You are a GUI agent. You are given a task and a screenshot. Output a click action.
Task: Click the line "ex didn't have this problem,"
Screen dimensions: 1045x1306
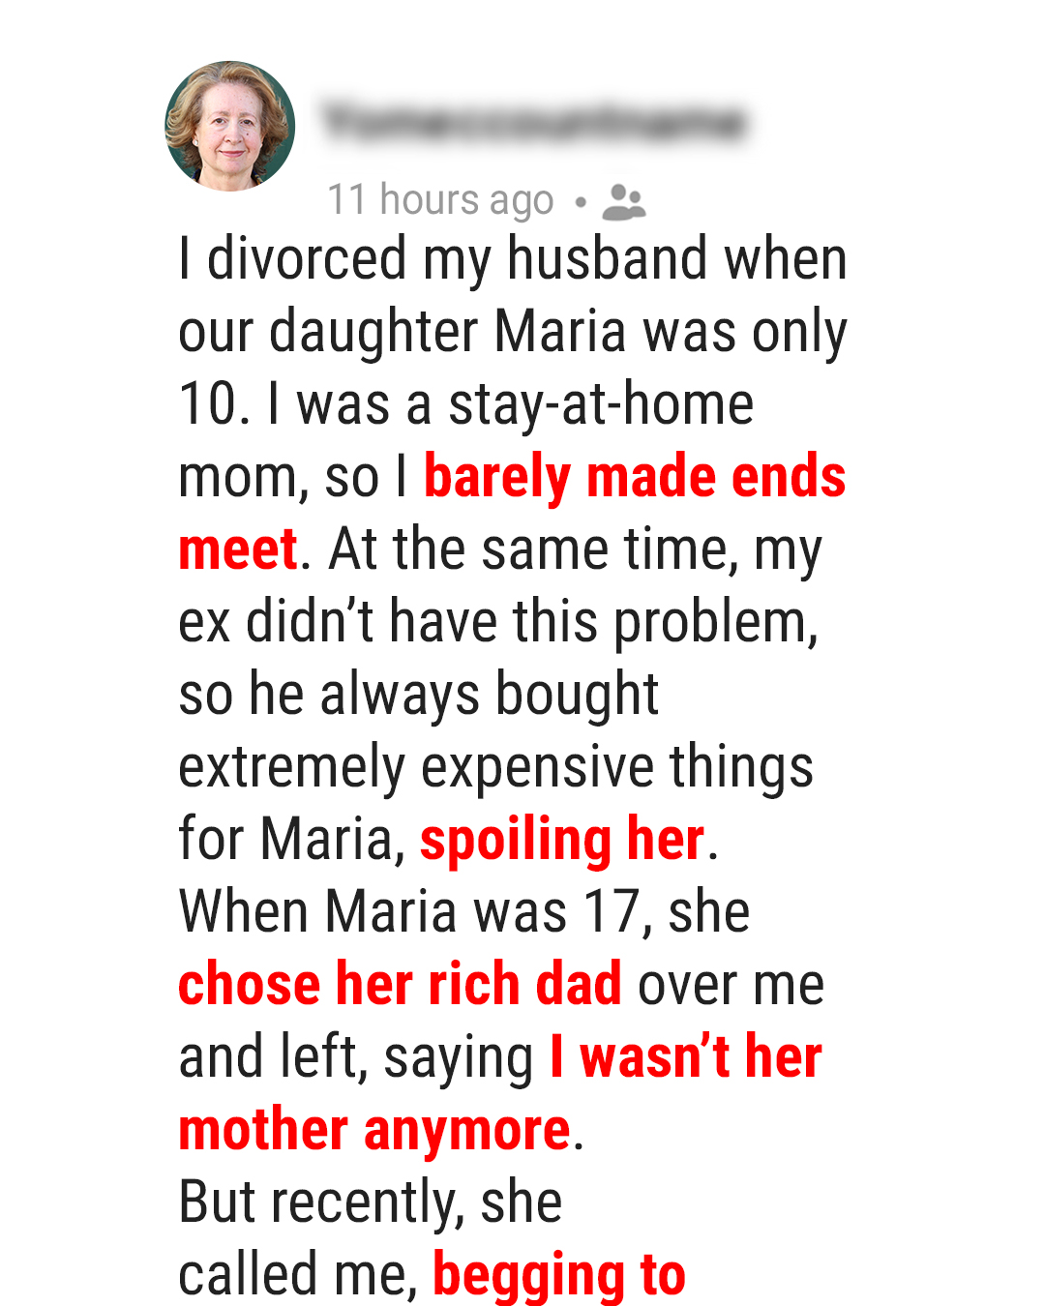498,622
